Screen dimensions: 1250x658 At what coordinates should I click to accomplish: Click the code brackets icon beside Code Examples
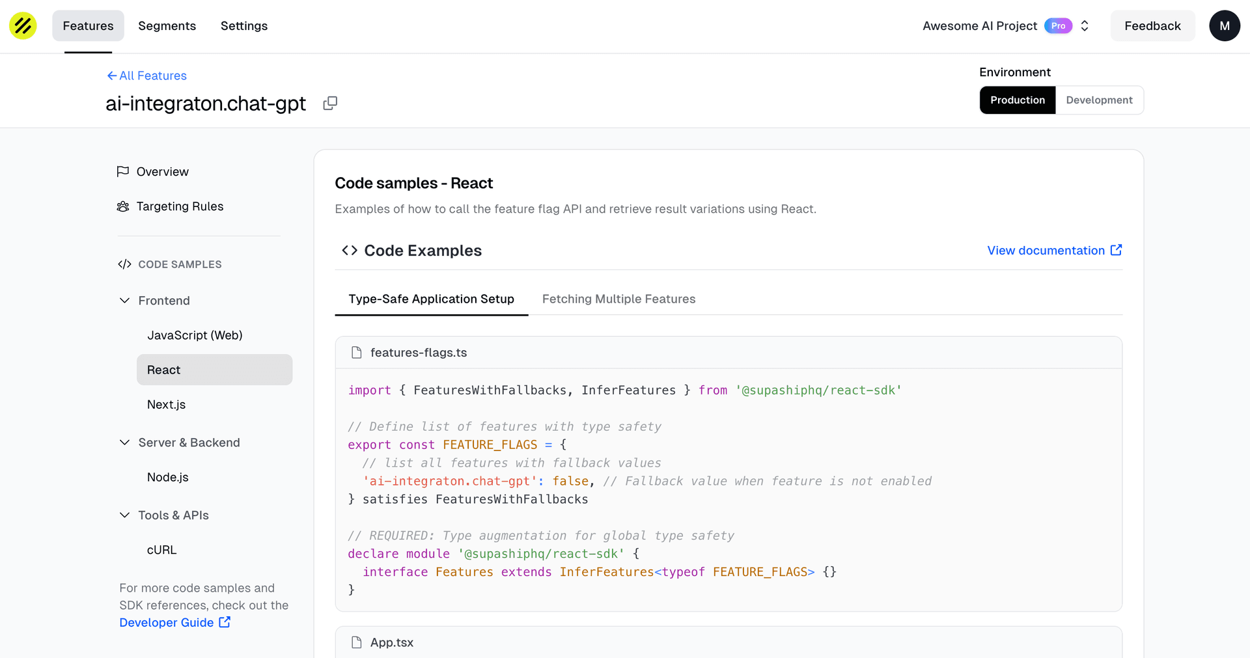pos(349,250)
